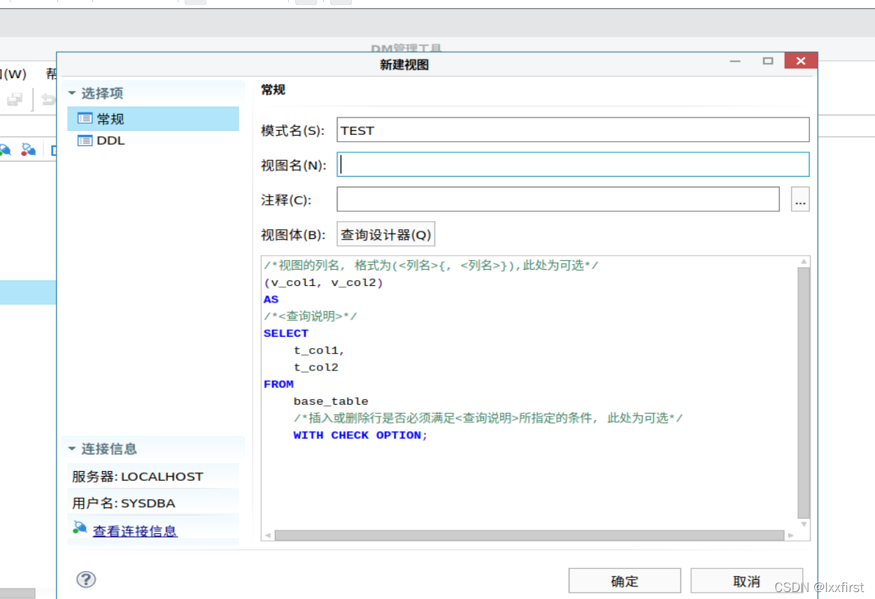Click base_table text in the editor
Image resolution: width=875 pixels, height=599 pixels.
pos(331,401)
